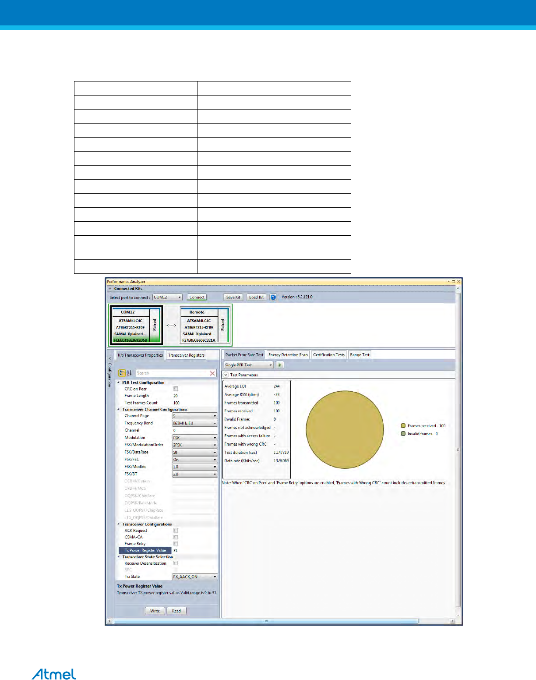Click the Average LQI value 244

click(277, 386)
